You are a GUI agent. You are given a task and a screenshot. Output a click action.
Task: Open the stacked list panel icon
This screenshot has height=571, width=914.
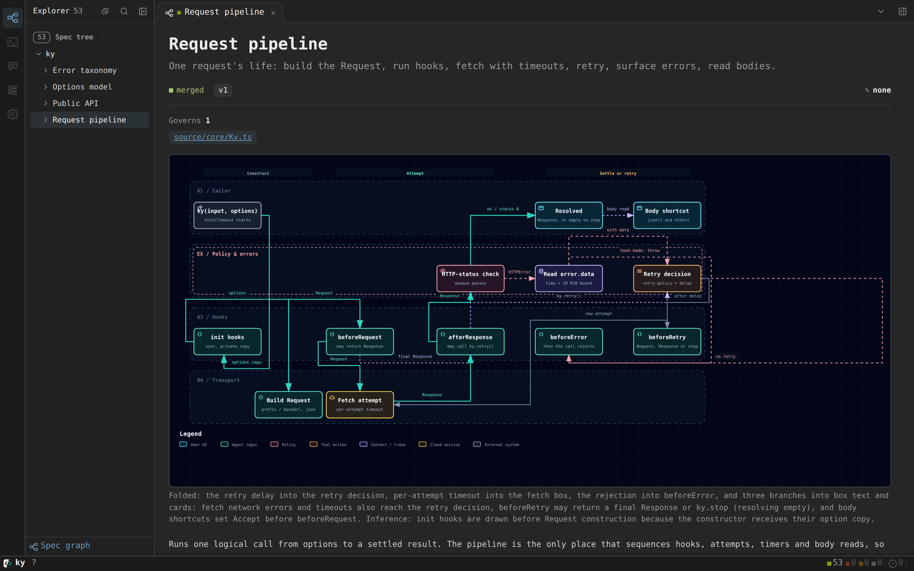pos(13,90)
